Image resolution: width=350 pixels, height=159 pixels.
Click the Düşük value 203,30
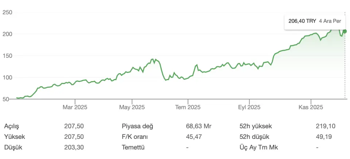click(74, 147)
